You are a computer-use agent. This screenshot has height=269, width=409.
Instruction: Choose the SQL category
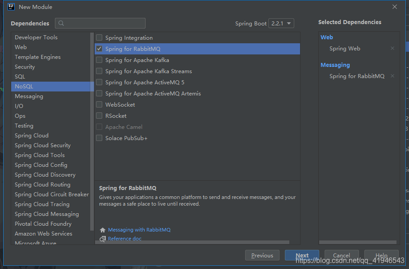coord(50,77)
